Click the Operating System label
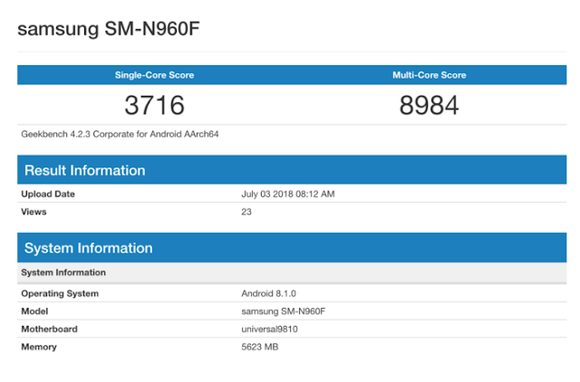 (x=60, y=293)
